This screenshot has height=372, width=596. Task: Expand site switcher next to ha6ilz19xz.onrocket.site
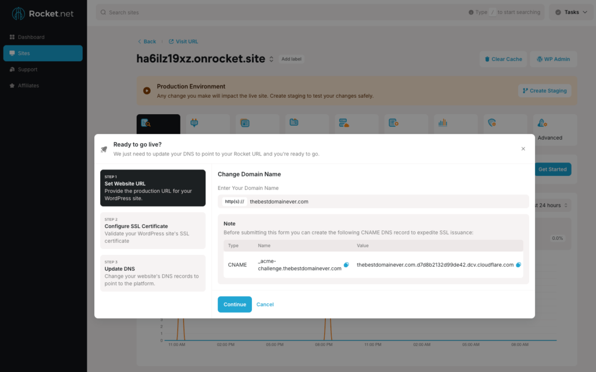pos(271,59)
